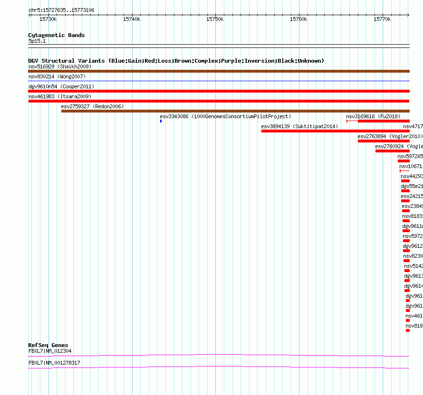This screenshot has width=423, height=395.
Task: Open the nsv44293 variant label
Action: (412, 176)
